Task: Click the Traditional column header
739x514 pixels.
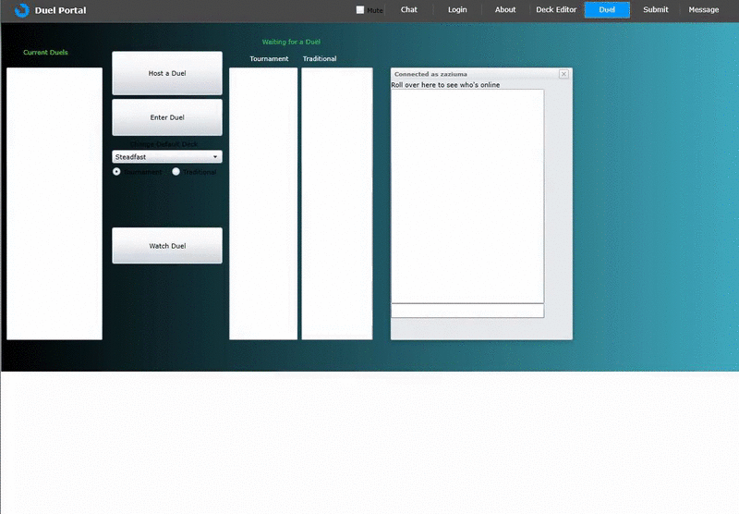Action: (x=320, y=59)
